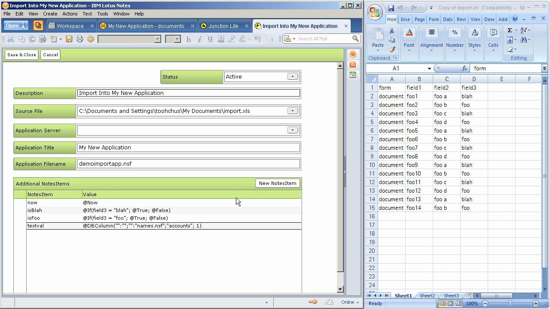Image resolution: width=550 pixels, height=309 pixels.
Task: Click the Format Painter brush in Excel
Action: pos(391,49)
